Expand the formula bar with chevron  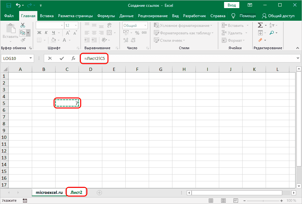pos(298,58)
